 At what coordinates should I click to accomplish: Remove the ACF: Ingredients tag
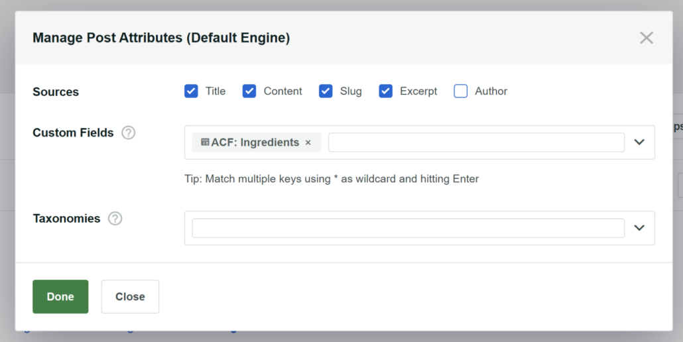(x=308, y=142)
